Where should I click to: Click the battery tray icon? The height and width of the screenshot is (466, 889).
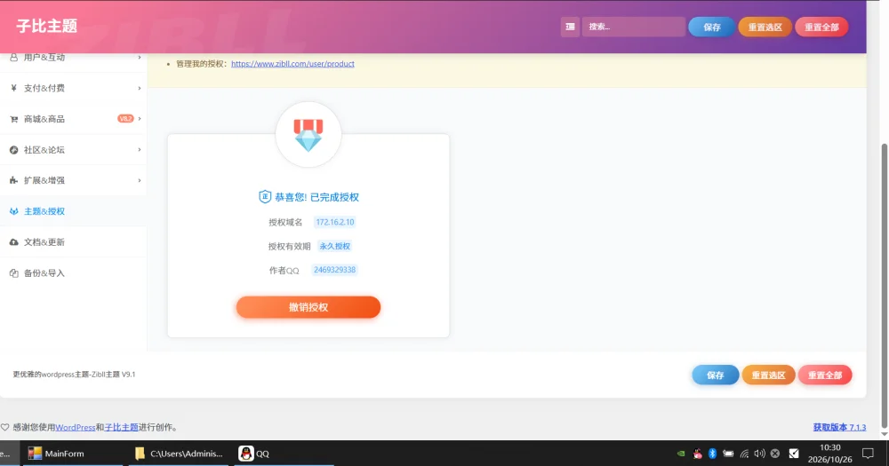pos(728,454)
